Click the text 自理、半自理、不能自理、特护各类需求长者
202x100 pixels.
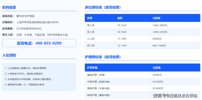[x=42, y=35]
